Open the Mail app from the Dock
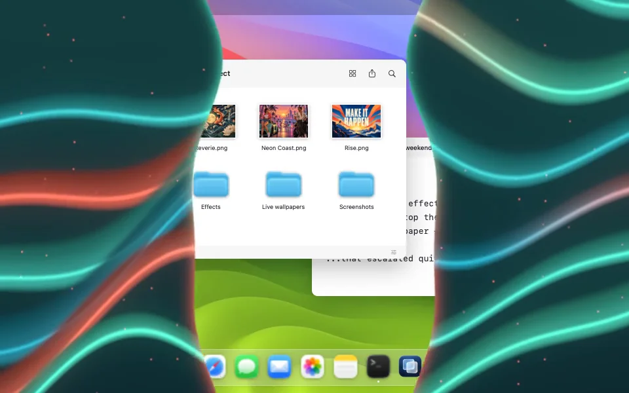This screenshot has width=629, height=393. (x=279, y=366)
